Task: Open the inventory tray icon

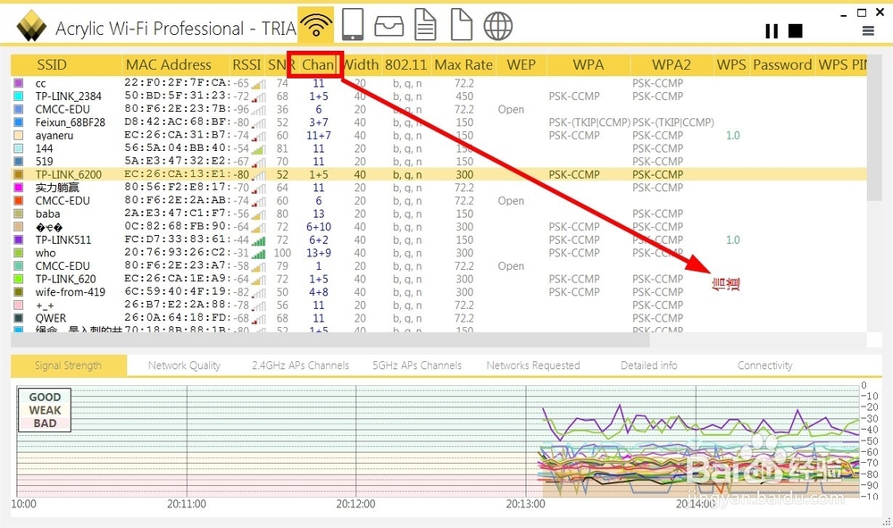Action: (389, 26)
